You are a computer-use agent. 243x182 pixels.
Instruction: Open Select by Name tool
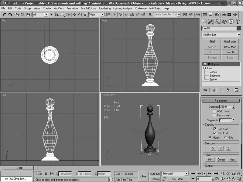(57, 15)
